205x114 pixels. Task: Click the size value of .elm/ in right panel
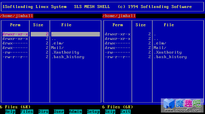click(150, 43)
